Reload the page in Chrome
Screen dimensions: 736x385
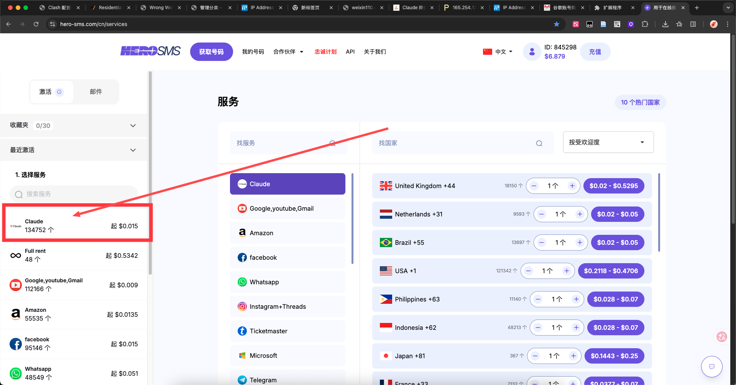(x=36, y=24)
